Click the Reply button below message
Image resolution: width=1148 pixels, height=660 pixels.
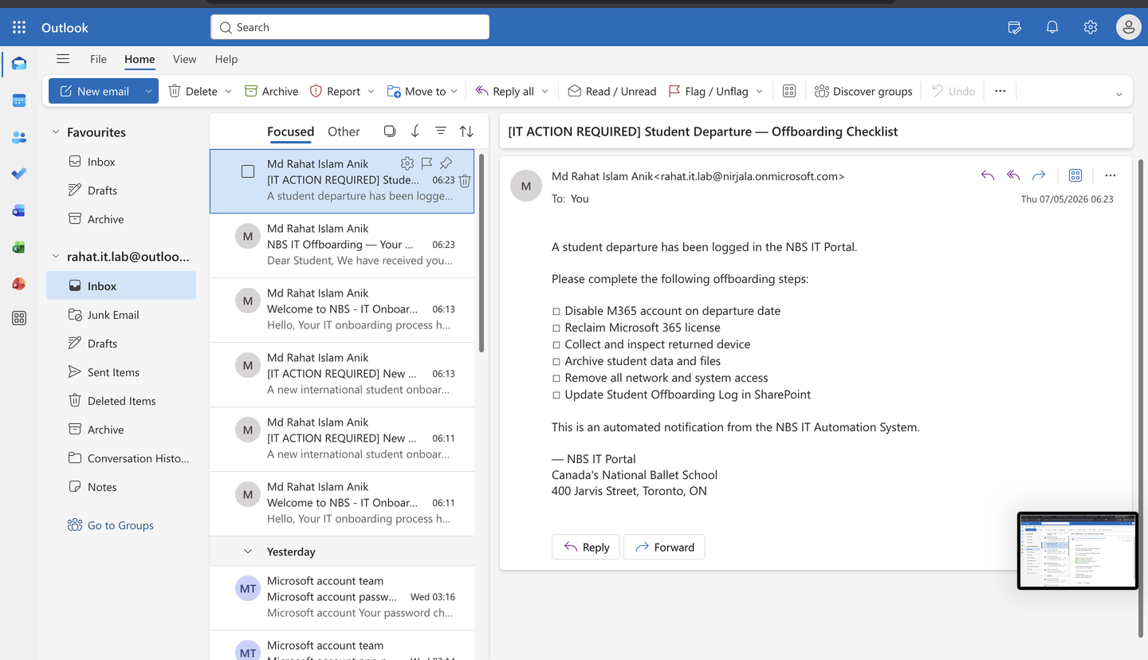click(586, 547)
